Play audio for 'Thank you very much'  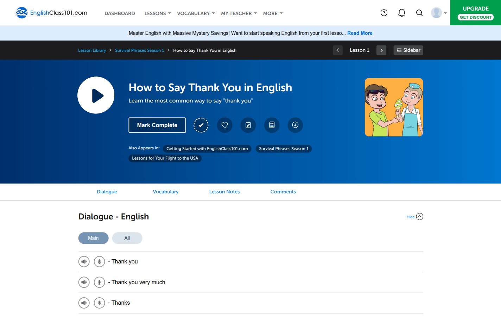[84, 282]
